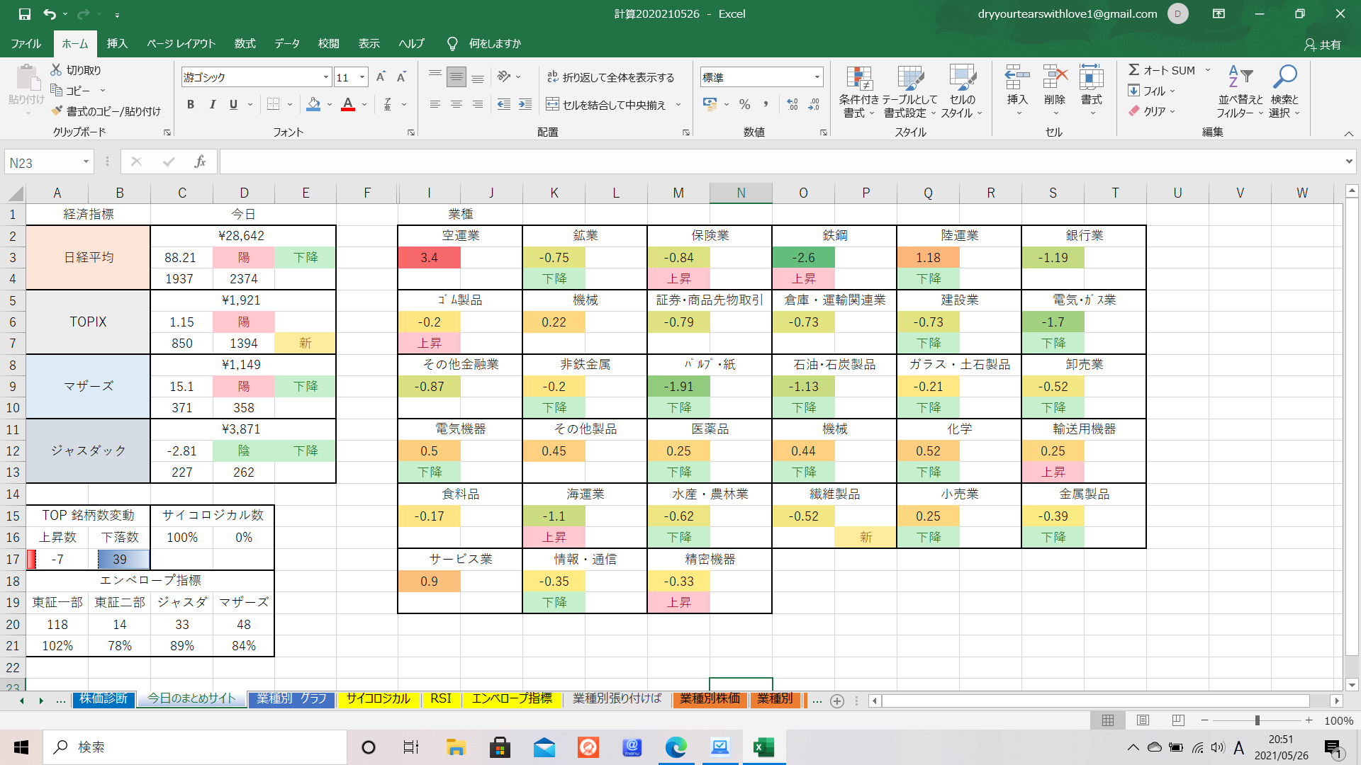
Task: Expand the Name Box dropdown arrow
Action: (x=86, y=162)
